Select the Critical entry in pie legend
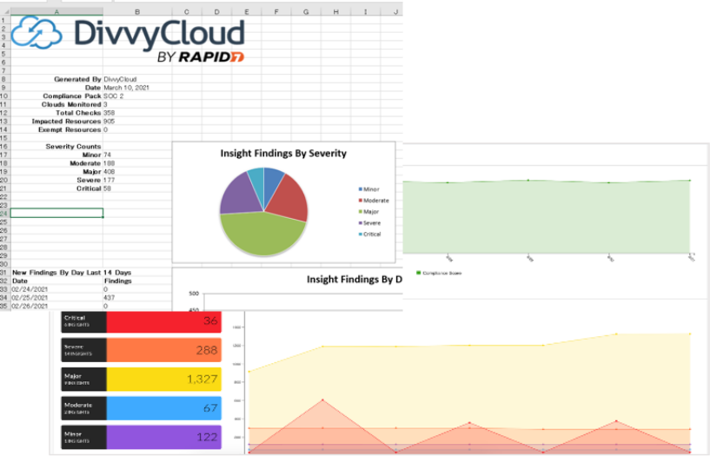This screenshot has height=456, width=710. [x=369, y=235]
